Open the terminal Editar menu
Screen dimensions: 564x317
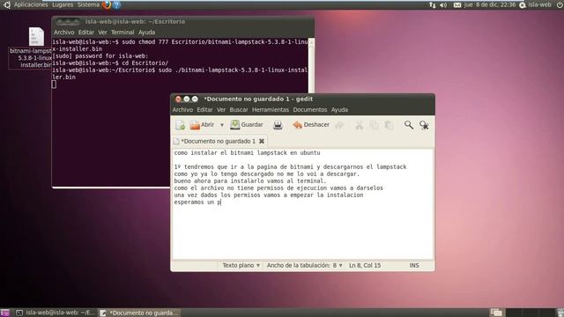point(86,33)
